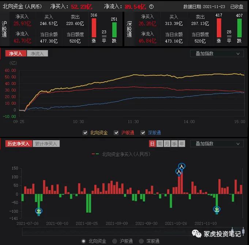Toggle the 北向资金 line checkbox
249x245 pixels.
coord(85,133)
